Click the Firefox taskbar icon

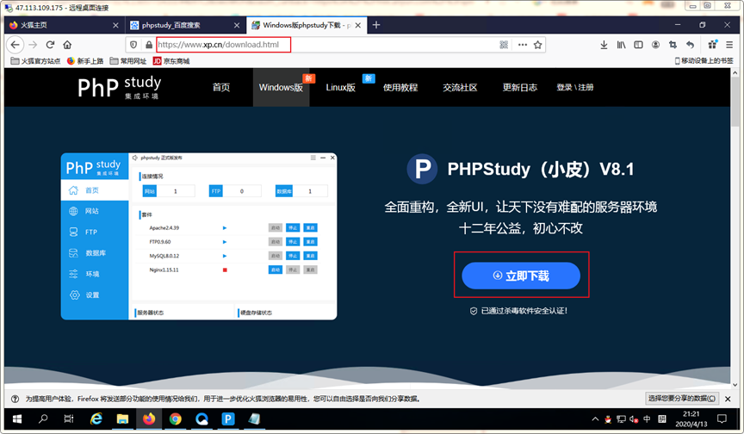point(149,418)
